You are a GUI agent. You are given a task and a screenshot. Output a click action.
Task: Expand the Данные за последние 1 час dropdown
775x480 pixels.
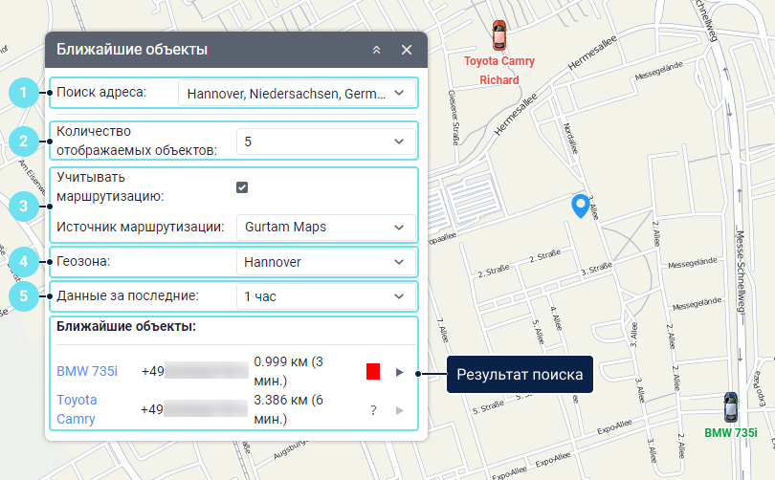325,296
